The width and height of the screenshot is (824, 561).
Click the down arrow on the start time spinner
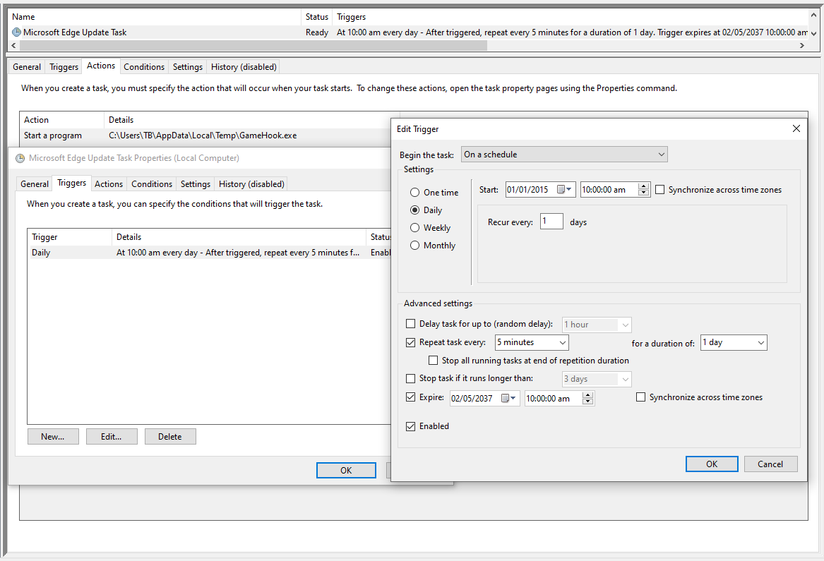pyautogui.click(x=643, y=192)
